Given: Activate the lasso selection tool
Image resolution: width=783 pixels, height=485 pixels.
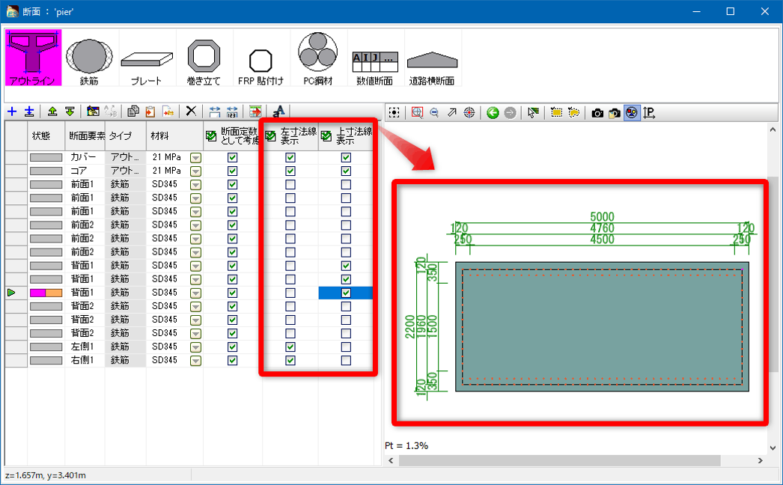Looking at the screenshot, I should pyautogui.click(x=573, y=113).
